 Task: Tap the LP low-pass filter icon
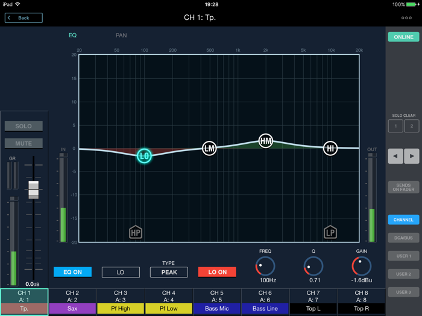click(330, 232)
